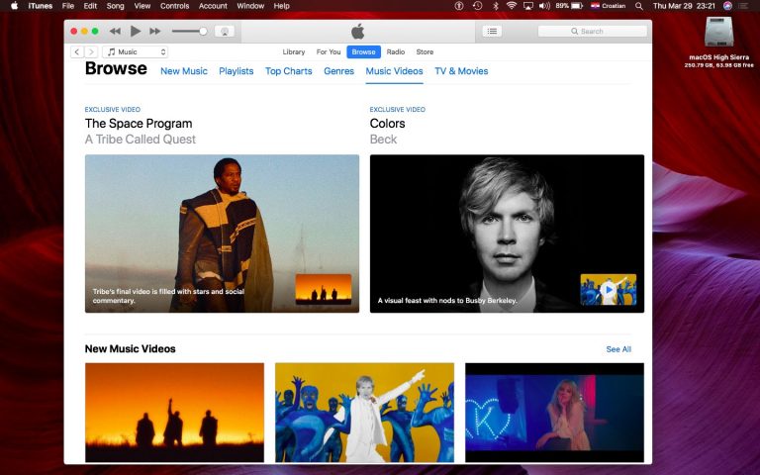This screenshot has height=475, width=760.
Task: Open Spotlight search in the menu bar
Action: 639,6
